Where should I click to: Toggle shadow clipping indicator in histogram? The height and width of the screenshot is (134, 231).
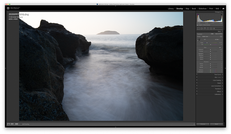(198, 15)
